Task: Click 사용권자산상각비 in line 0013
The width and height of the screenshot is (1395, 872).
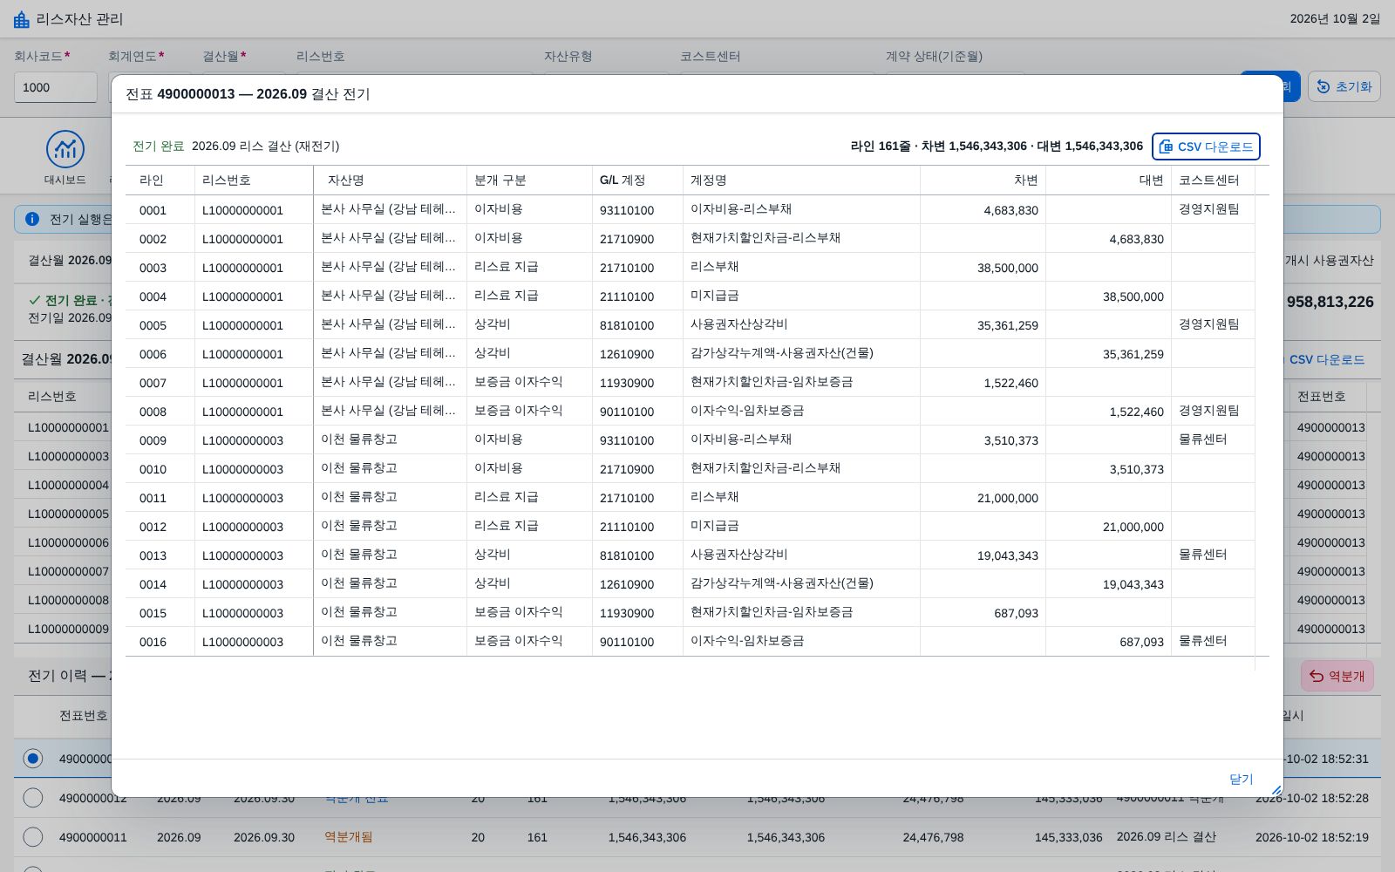Action: [738, 555]
